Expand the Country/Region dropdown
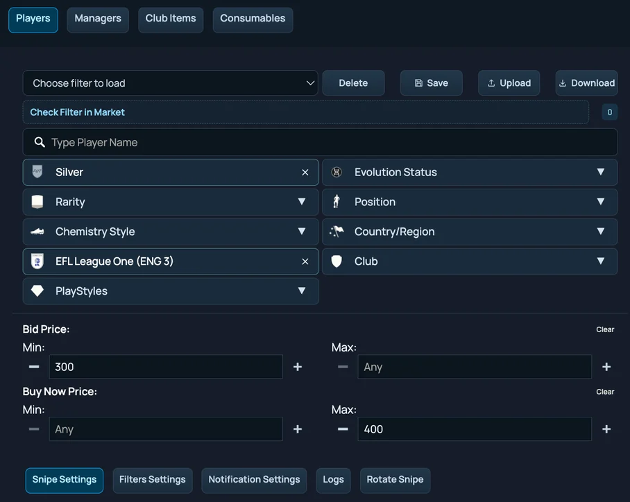Image resolution: width=630 pixels, height=502 pixels. [x=470, y=232]
